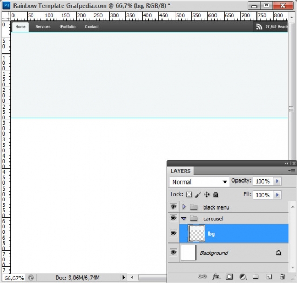The image size is (297, 283).
Task: Select the LAYERS tab
Action: point(180,171)
